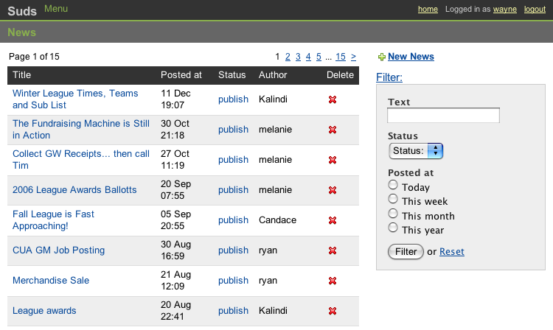Click in the Text filter input field

click(x=443, y=116)
